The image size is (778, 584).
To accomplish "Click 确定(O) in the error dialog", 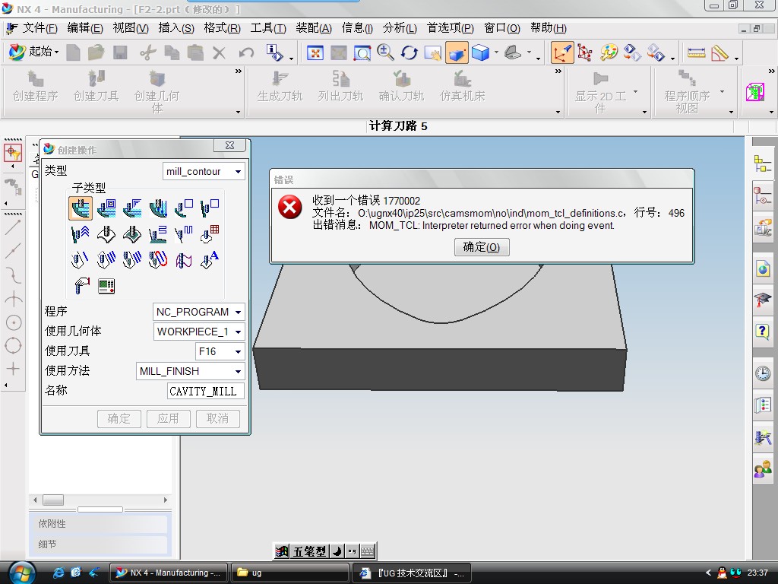I will point(482,247).
